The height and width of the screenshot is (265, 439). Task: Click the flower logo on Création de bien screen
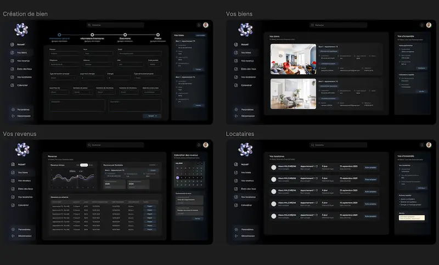click(21, 30)
